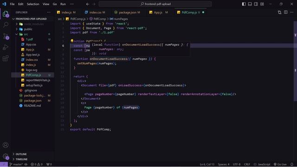Open the Extensions view

(6, 58)
